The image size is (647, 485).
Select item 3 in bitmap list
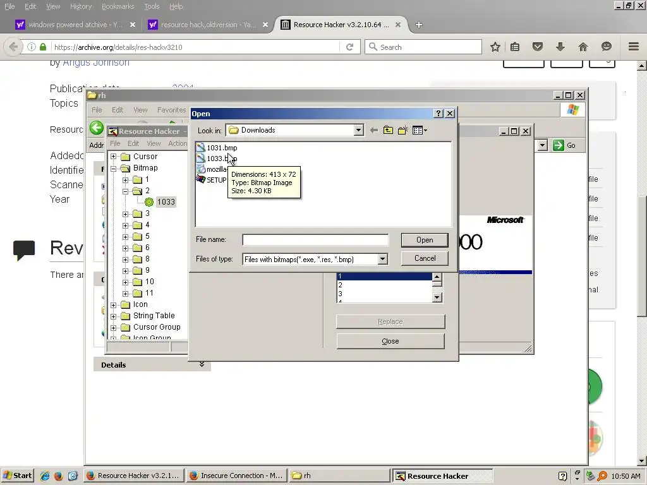point(384,294)
